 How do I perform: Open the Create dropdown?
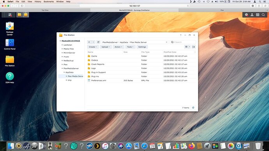pyautogui.click(x=93, y=47)
